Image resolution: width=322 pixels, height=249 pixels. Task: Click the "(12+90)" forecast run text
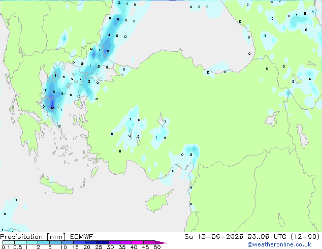click(305, 237)
